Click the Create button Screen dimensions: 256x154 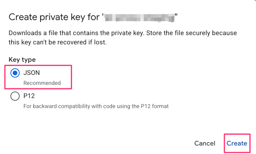[237, 143]
